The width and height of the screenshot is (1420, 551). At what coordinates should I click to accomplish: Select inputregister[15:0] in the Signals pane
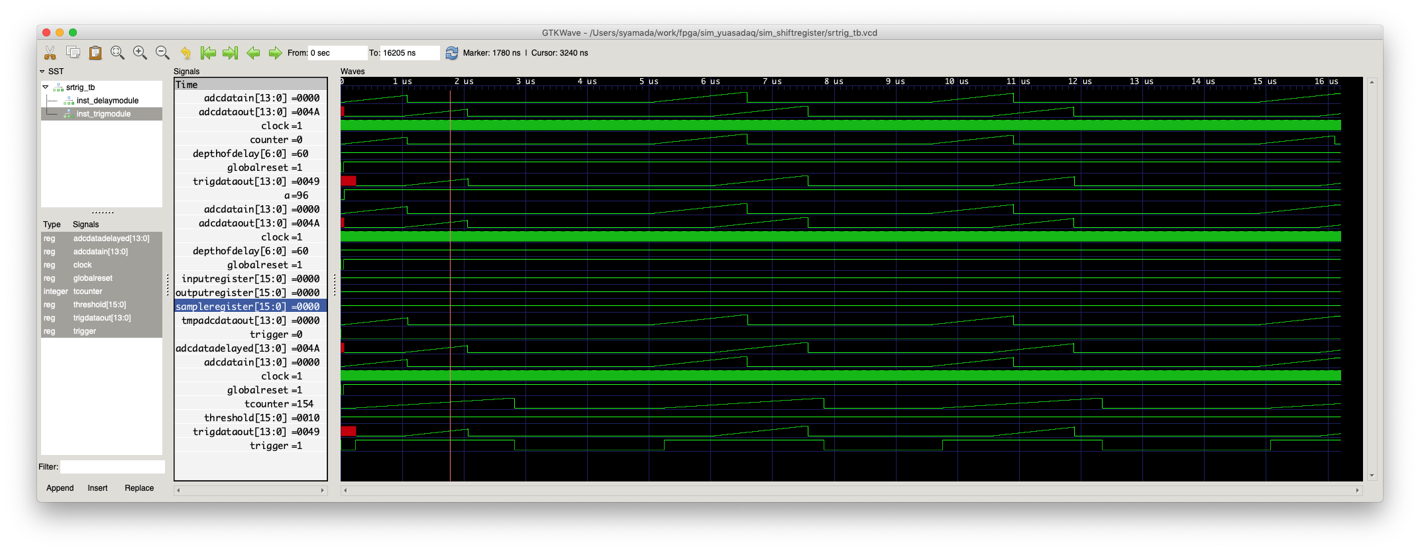[250, 279]
